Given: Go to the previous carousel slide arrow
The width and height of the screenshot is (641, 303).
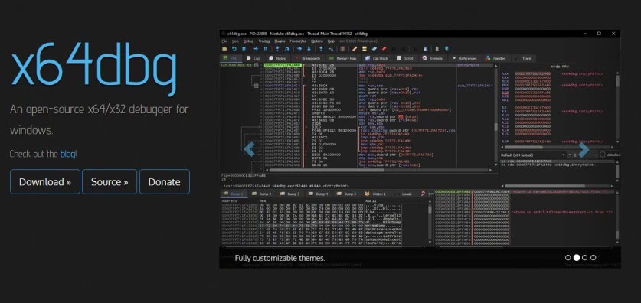Looking at the screenshot, I should click(250, 149).
